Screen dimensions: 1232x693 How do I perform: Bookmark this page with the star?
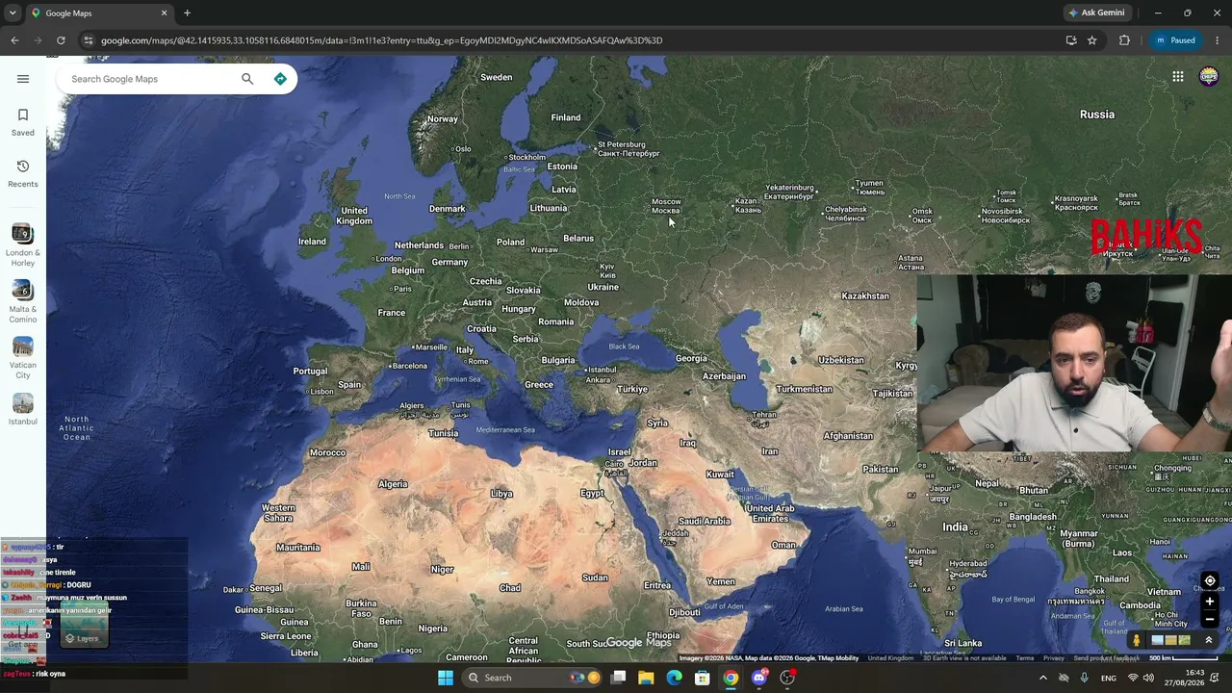tap(1092, 40)
